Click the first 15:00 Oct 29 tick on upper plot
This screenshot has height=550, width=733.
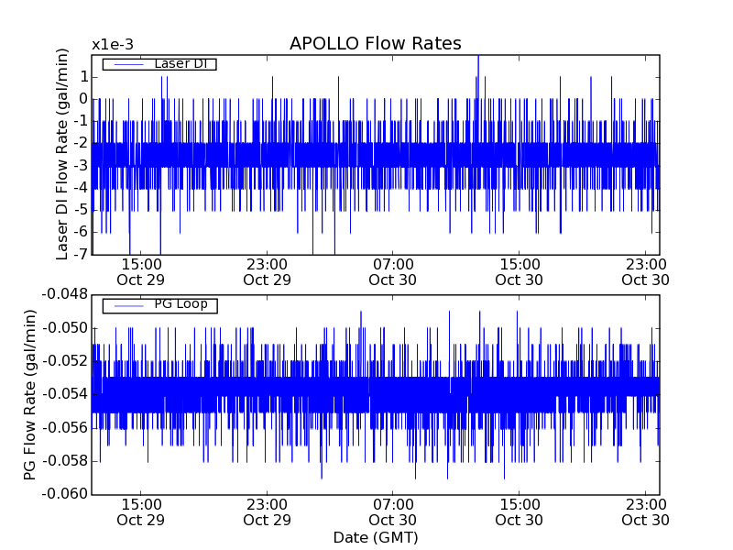(x=141, y=271)
